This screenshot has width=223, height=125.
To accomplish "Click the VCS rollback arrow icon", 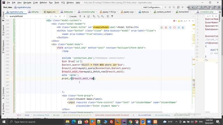I will coord(210,7).
